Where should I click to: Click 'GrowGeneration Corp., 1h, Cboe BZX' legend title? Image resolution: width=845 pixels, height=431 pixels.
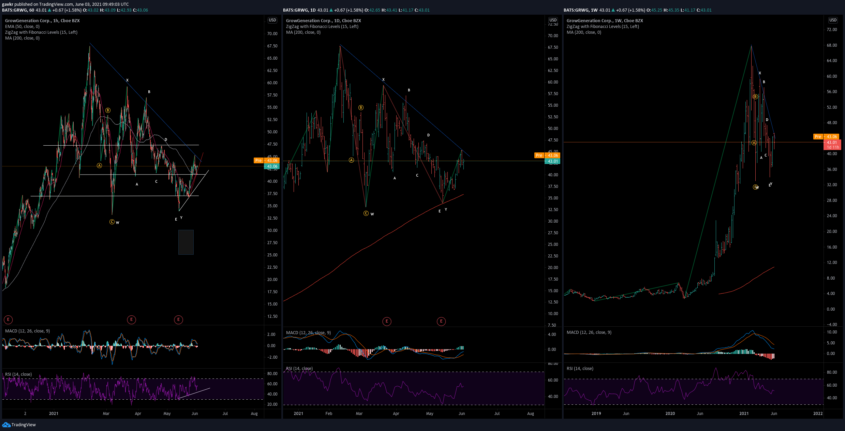pos(42,20)
